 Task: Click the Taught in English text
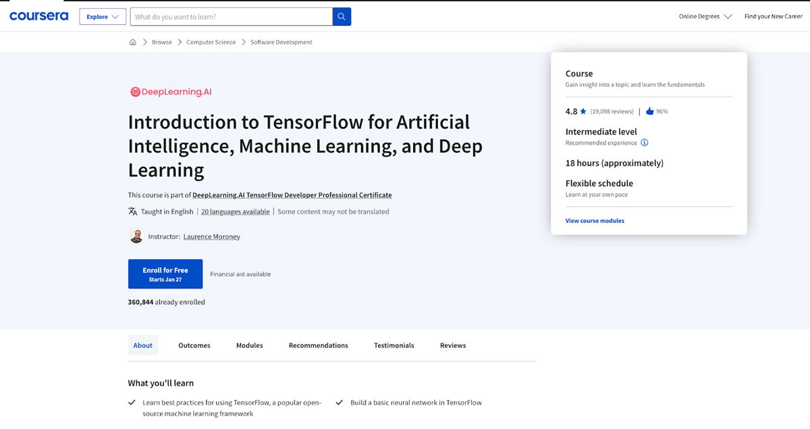pos(167,211)
